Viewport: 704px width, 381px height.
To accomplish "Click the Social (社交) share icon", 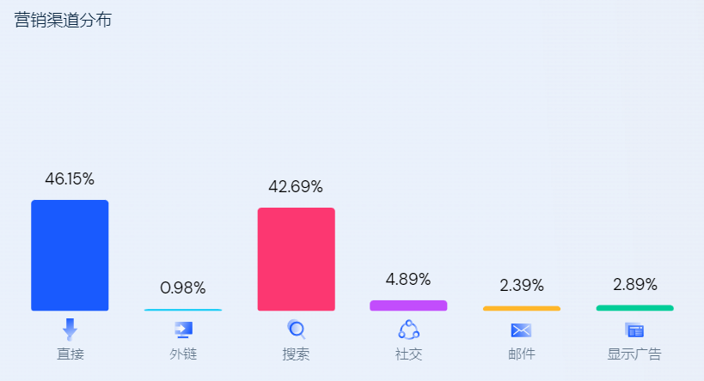I will (408, 330).
